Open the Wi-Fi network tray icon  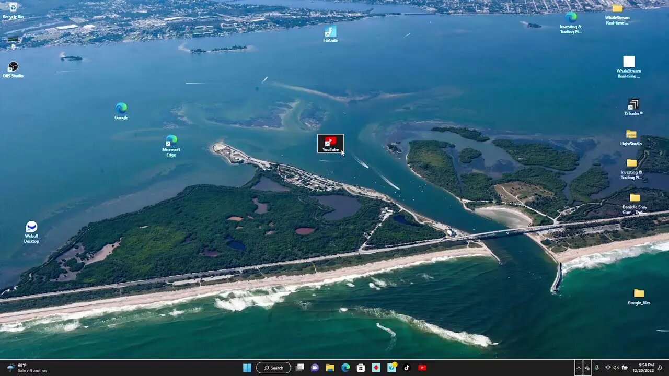click(607, 368)
